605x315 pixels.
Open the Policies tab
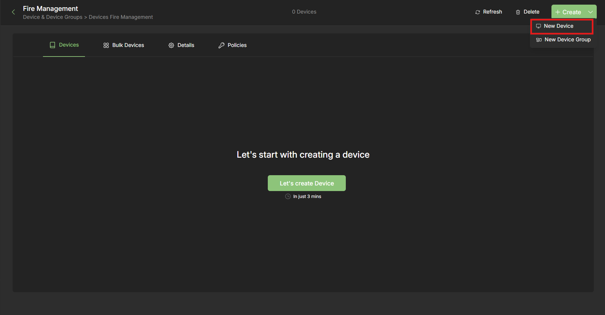pyautogui.click(x=237, y=45)
